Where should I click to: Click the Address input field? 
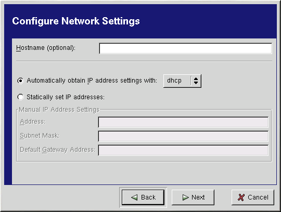point(183,122)
